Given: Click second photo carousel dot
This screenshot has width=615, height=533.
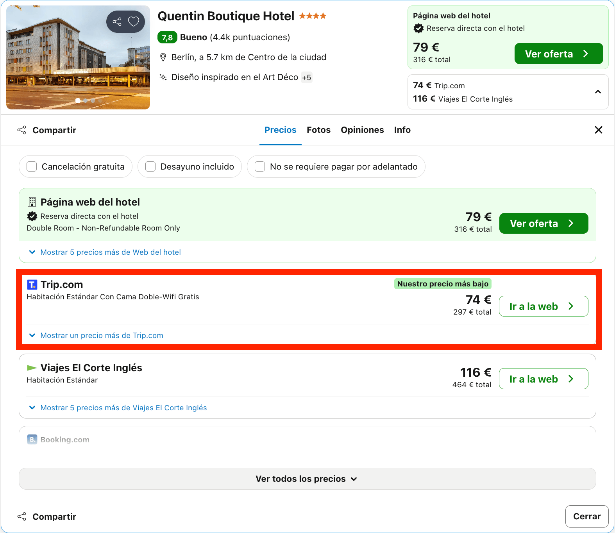Looking at the screenshot, I should [86, 101].
